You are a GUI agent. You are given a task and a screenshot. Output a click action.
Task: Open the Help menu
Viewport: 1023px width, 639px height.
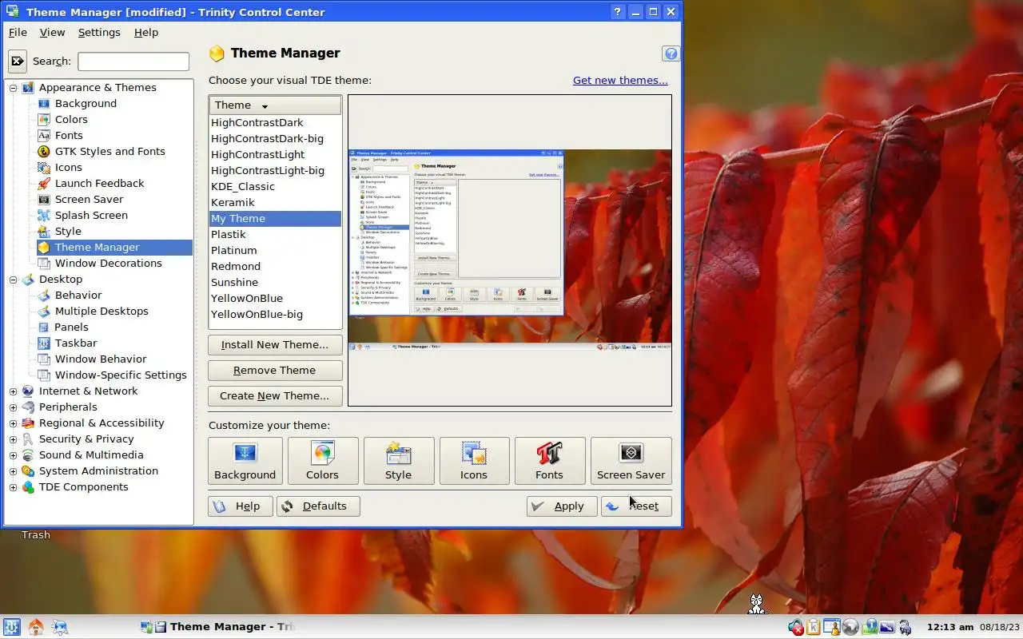[146, 33]
